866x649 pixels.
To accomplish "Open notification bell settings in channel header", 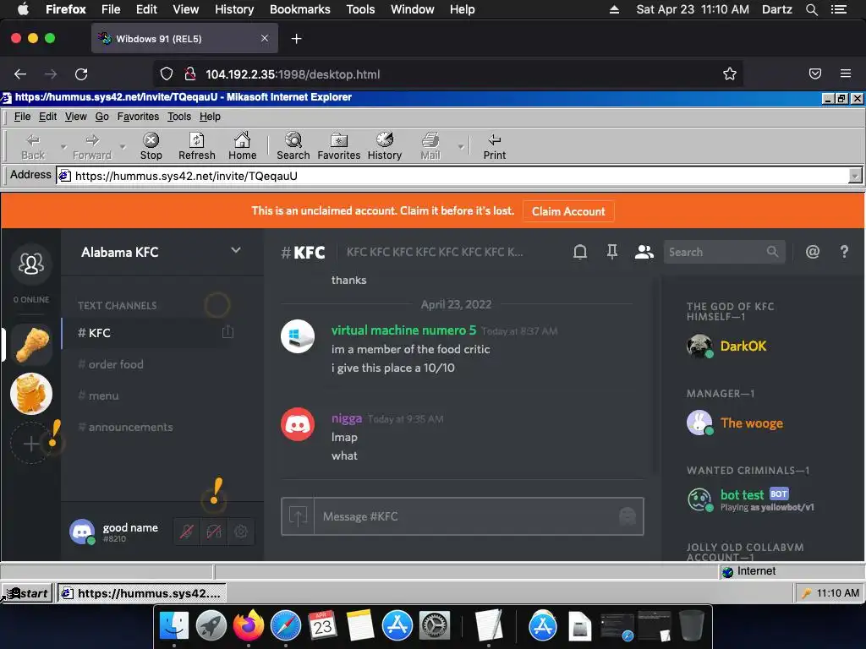I will coord(580,252).
